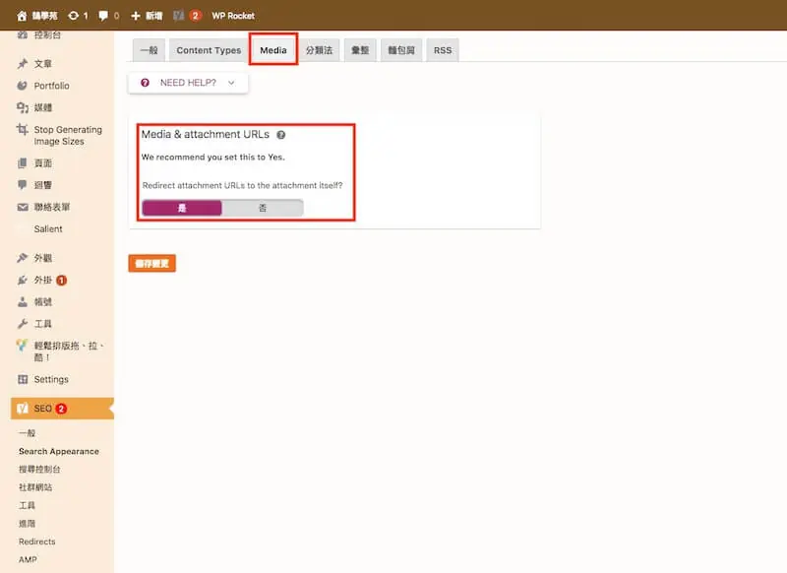Click the Settings grid icon in sidebar
Viewport: 787px width, 573px height.
[x=23, y=380]
